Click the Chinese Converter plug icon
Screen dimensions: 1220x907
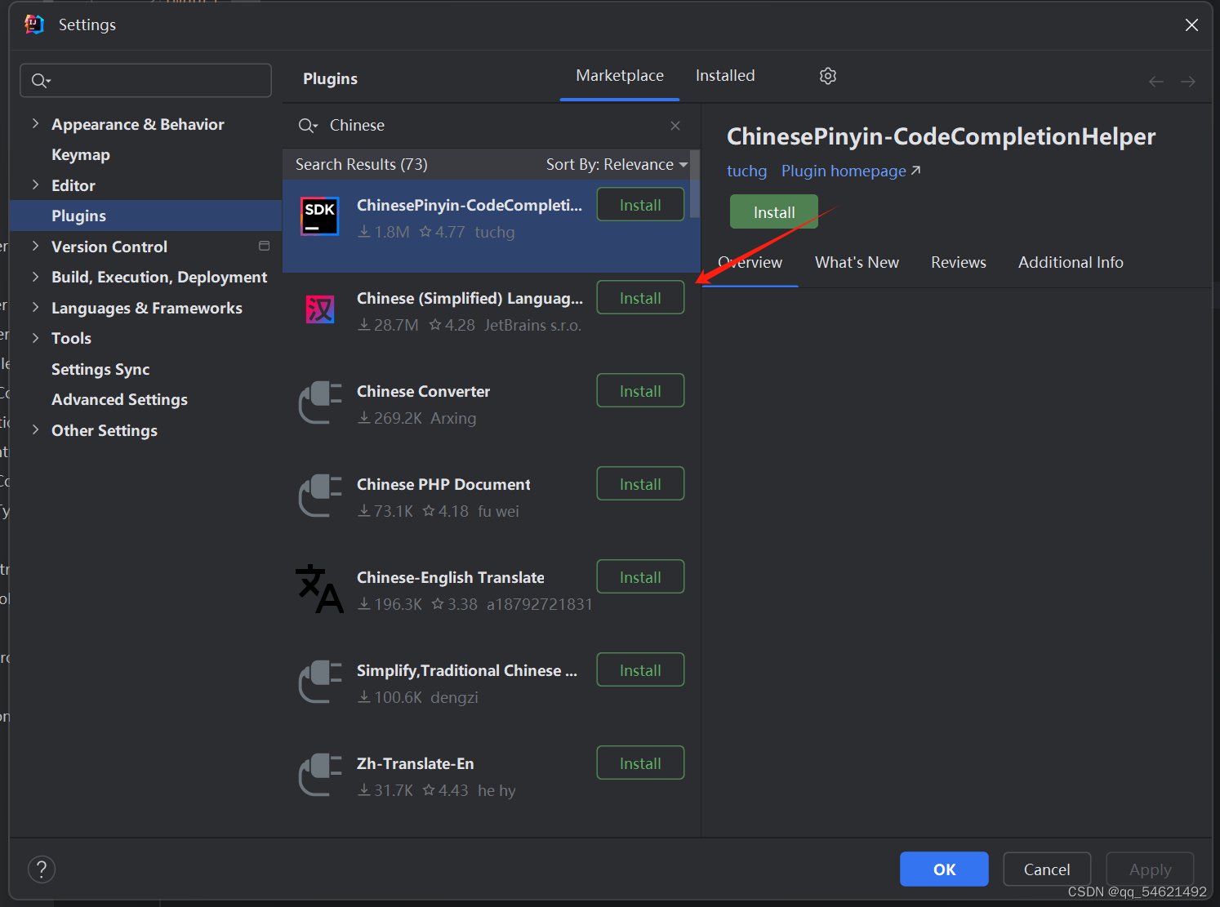click(320, 402)
